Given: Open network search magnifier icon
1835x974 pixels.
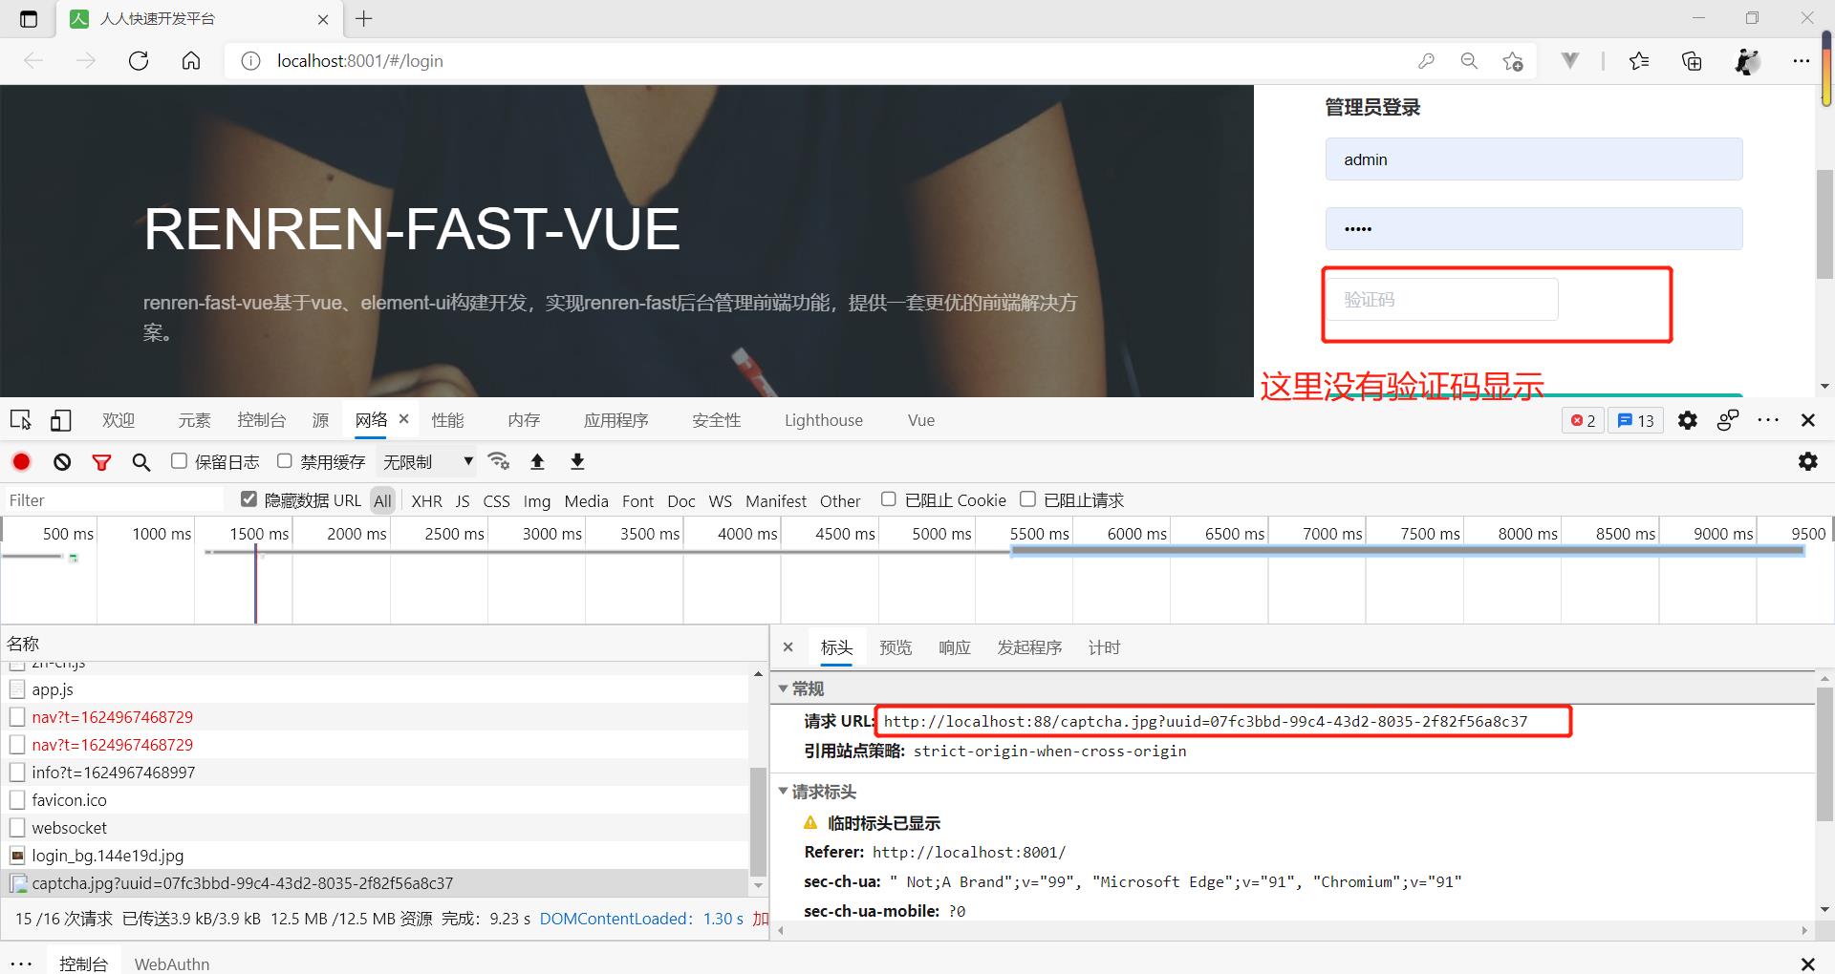Looking at the screenshot, I should coord(141,462).
